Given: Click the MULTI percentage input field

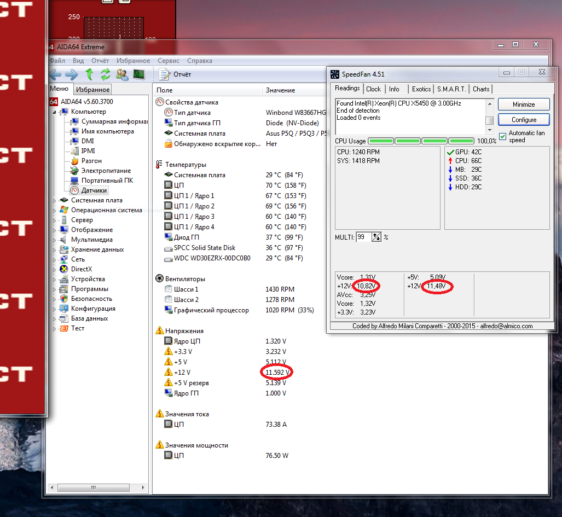Looking at the screenshot, I should pyautogui.click(x=363, y=237).
